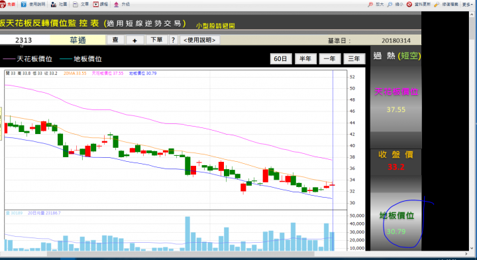The image size is (477, 260).
Task: Click the 放大 zoom-in magnifier icon
Action: pyautogui.click(x=370, y=4)
